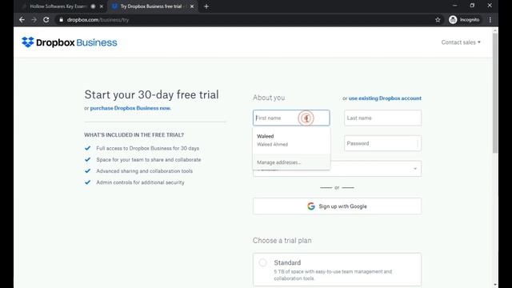Go back using browser back arrow

click(22, 20)
